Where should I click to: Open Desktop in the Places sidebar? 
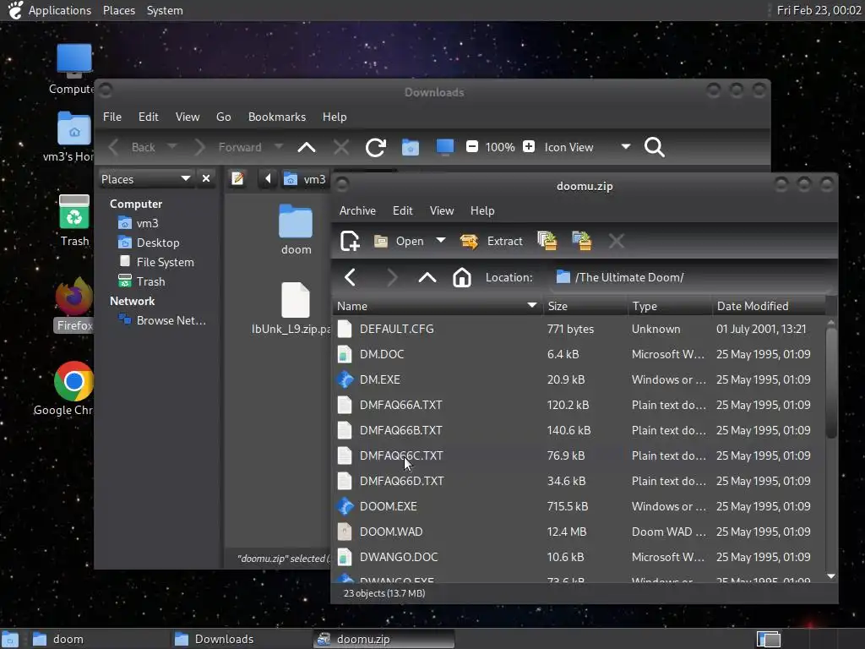158,243
